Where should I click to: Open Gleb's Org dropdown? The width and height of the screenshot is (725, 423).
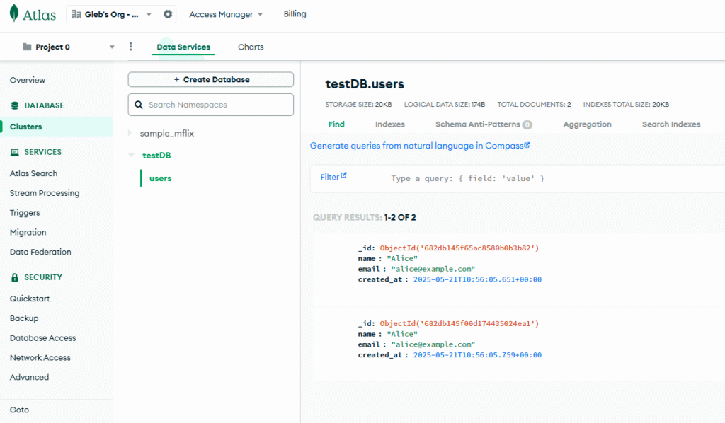point(112,14)
